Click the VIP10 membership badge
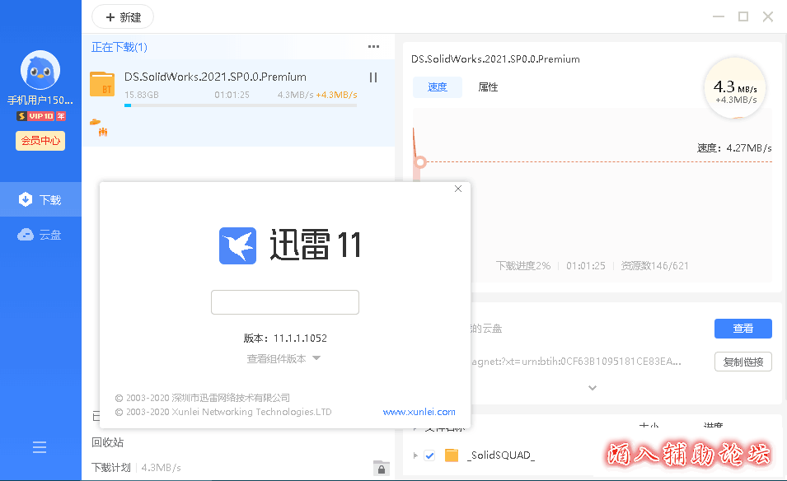The image size is (787, 481). 41,116
